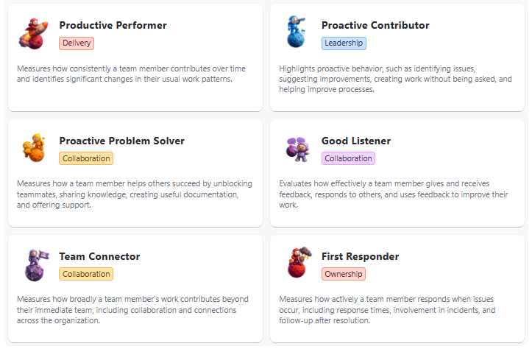The image size is (532, 349).
Task: Click the purple flag Team Connector icon
Action: [36, 265]
